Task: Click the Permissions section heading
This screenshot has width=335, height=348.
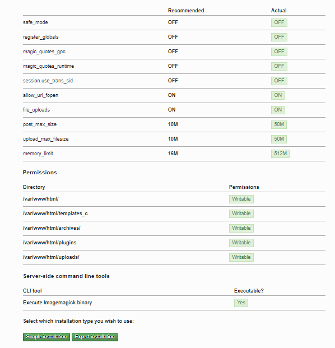Action: (40, 173)
